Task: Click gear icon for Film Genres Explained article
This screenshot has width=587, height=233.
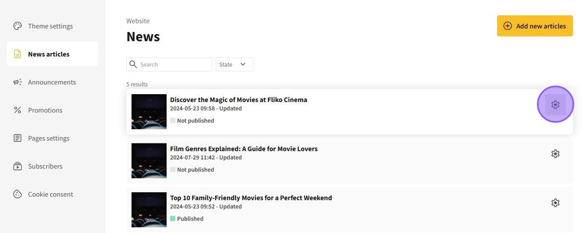Action: point(555,154)
